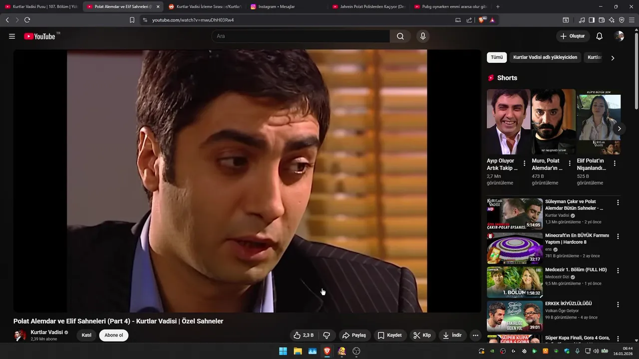Open options for the Elif Polat'ın Nişanlandı Short
The width and height of the screenshot is (639, 359).
(615, 163)
